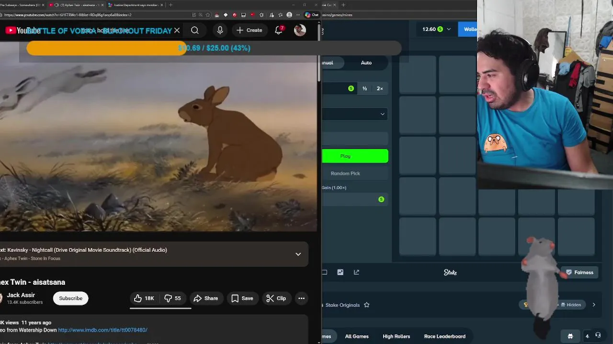The width and height of the screenshot is (613, 344).
Task: Open Jack Assir channel page
Action: (x=21, y=295)
